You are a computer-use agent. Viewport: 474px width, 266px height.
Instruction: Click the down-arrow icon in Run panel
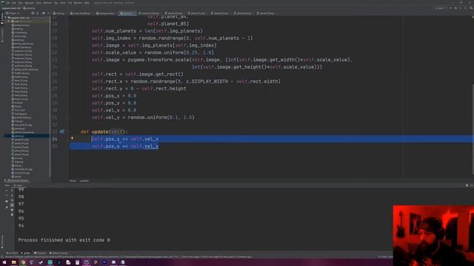click(x=12, y=196)
